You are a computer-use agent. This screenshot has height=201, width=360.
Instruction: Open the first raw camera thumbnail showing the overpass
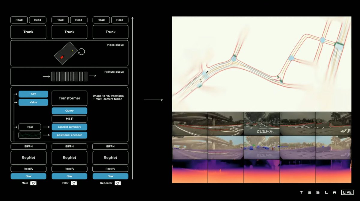[190, 124]
